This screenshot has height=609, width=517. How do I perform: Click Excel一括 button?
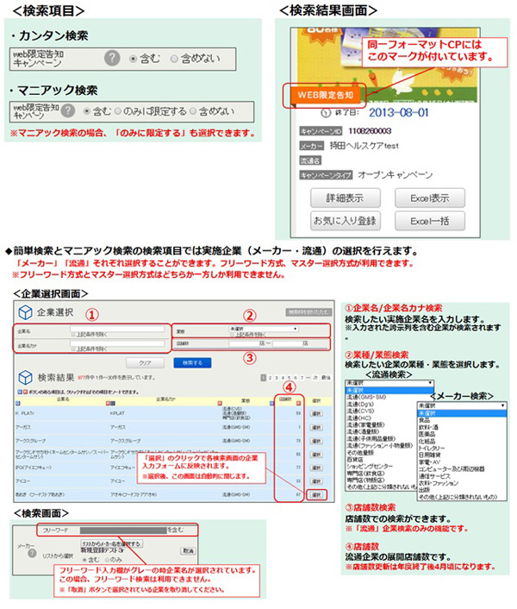430,221
